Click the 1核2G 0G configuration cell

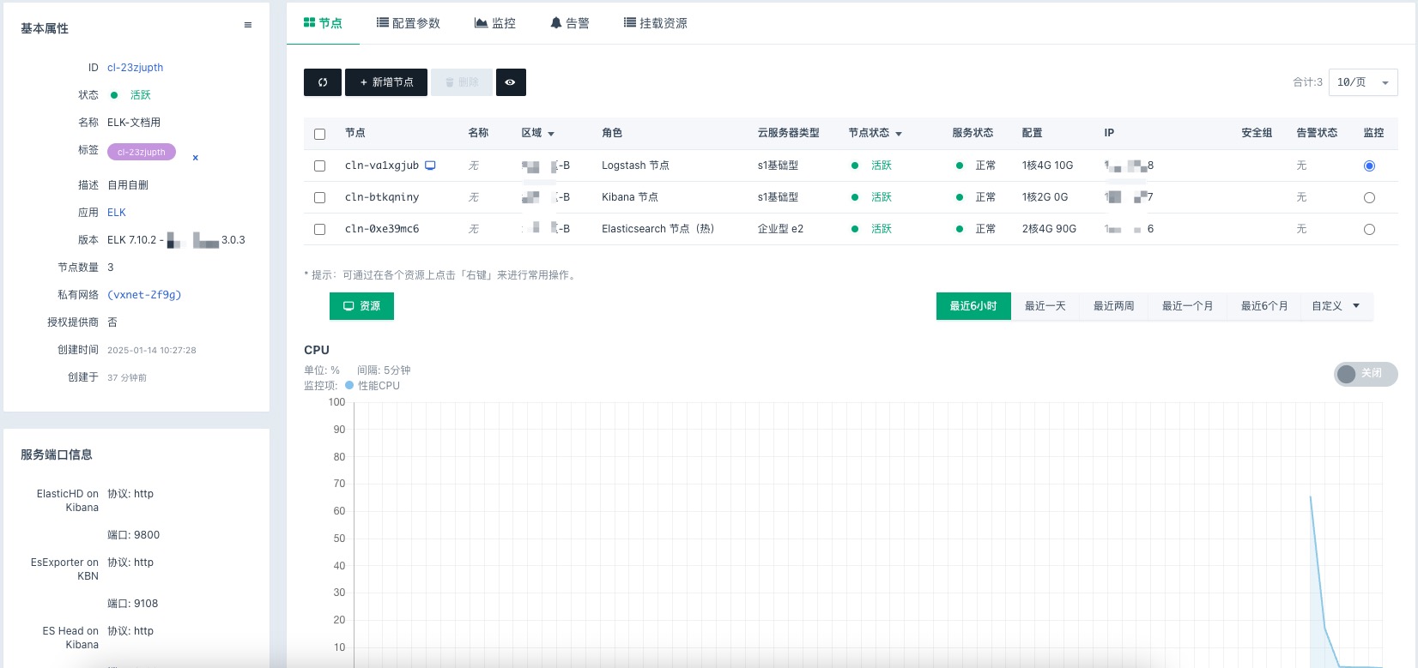click(x=1045, y=197)
